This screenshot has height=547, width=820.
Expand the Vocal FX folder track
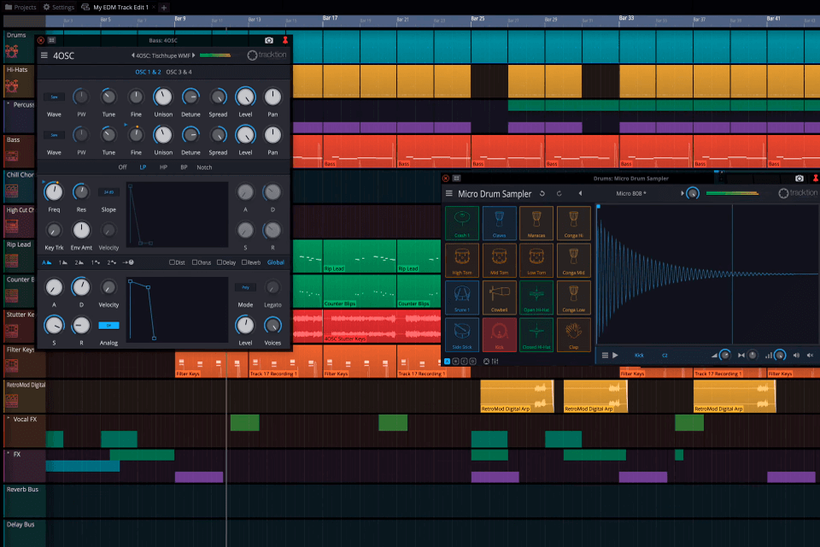(9, 418)
